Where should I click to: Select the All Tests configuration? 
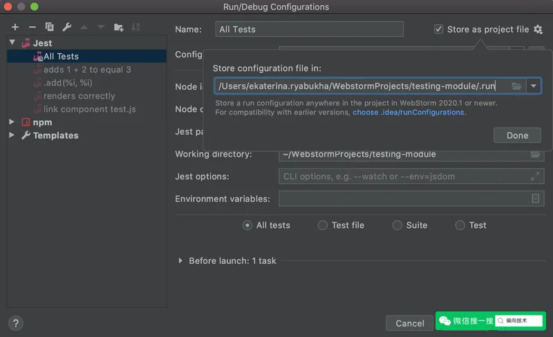[x=87, y=57]
